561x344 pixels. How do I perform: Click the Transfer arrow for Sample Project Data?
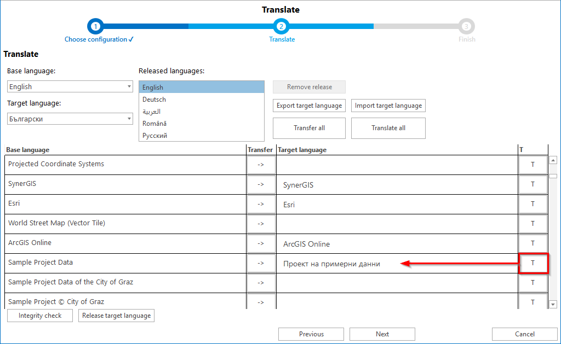pyautogui.click(x=261, y=263)
